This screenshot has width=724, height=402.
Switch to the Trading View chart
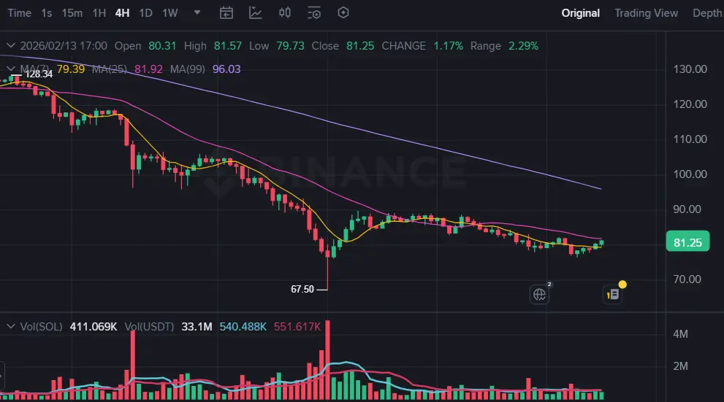click(x=646, y=13)
